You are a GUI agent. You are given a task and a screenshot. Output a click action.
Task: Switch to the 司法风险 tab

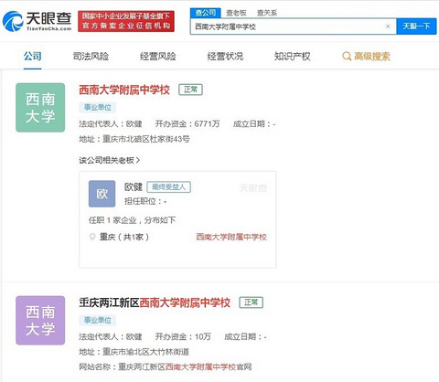pos(91,57)
